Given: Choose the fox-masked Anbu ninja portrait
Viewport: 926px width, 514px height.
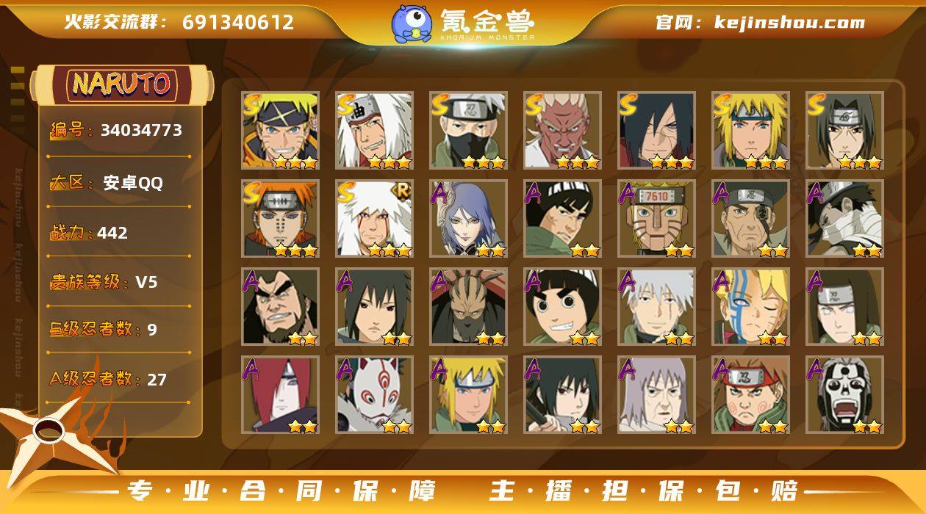Looking at the screenshot, I should [374, 395].
